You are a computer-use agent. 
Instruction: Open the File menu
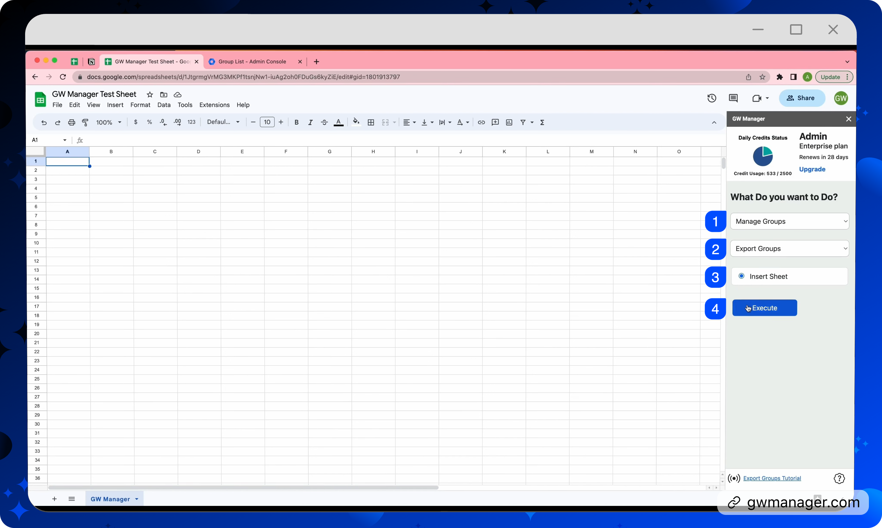tap(57, 105)
